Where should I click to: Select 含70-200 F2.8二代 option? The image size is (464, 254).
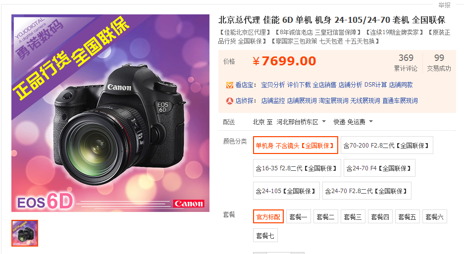pos(387,145)
